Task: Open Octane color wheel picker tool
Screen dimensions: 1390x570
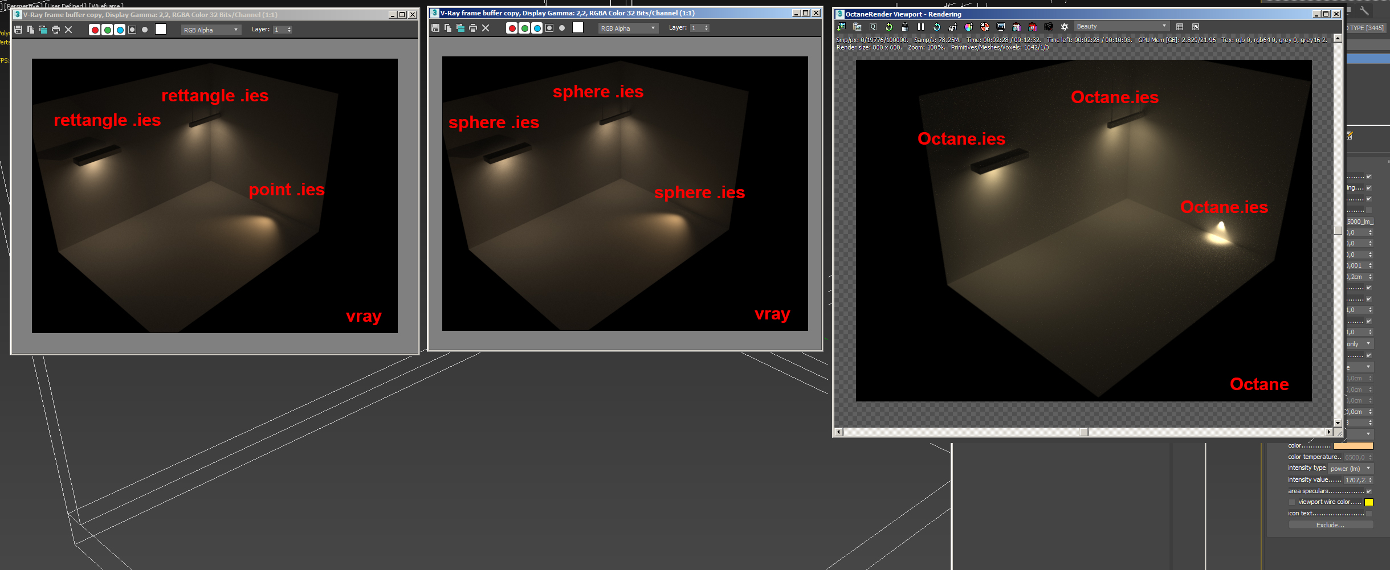Action: click(x=969, y=27)
